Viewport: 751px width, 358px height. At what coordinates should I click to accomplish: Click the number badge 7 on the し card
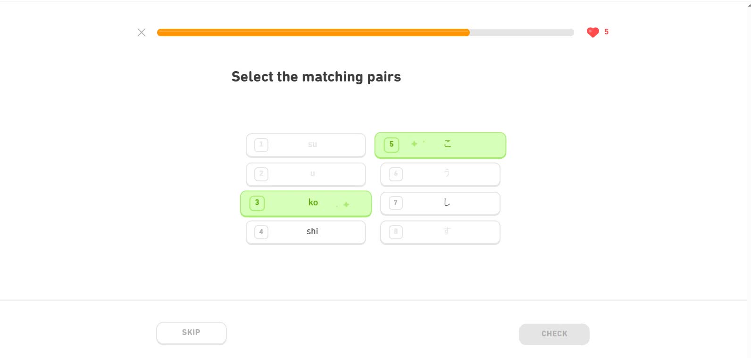click(395, 203)
